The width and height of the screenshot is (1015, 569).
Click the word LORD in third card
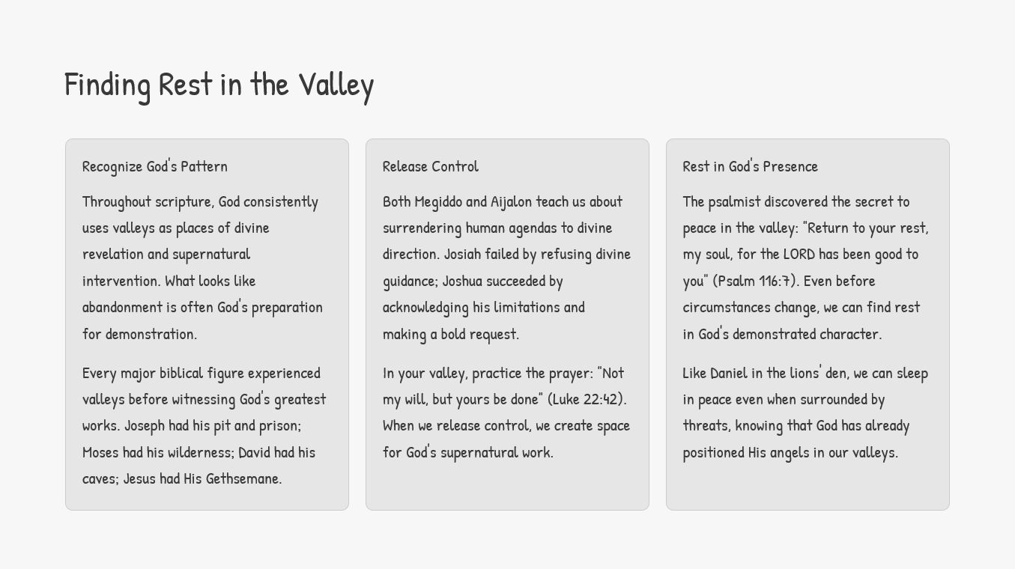click(799, 255)
